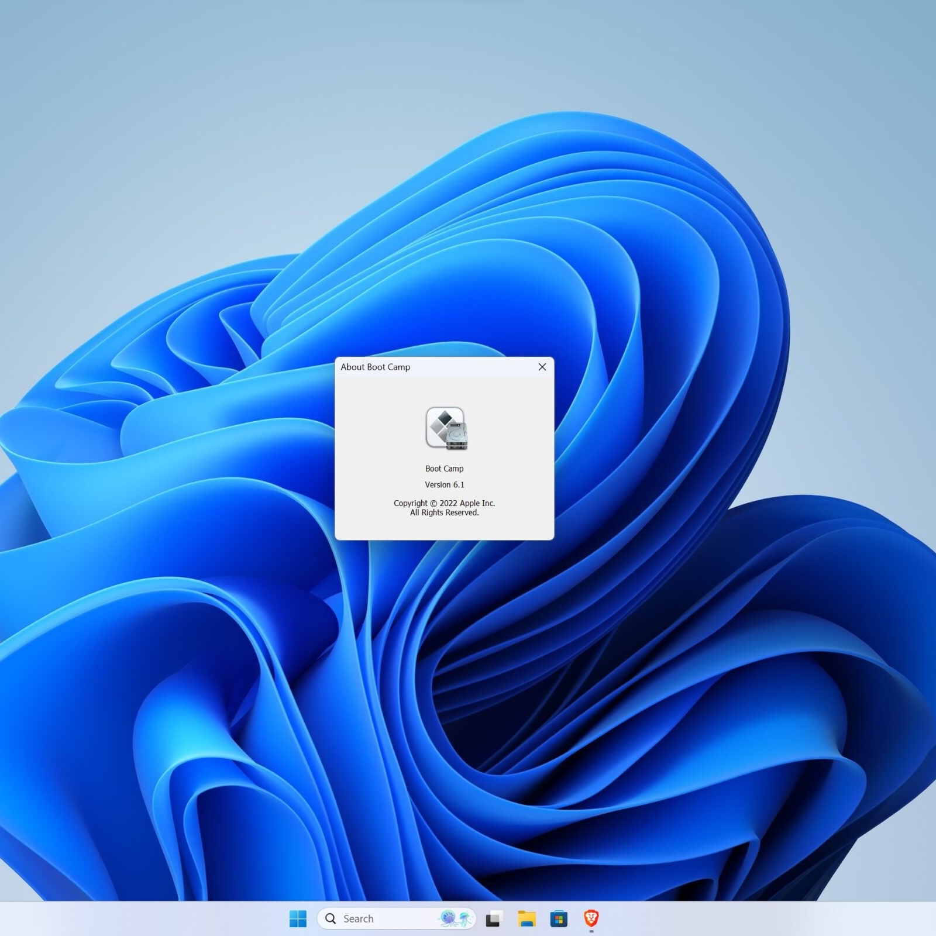Screen dimensions: 936x936
Task: Switch to the Brave browser
Action: [591, 918]
